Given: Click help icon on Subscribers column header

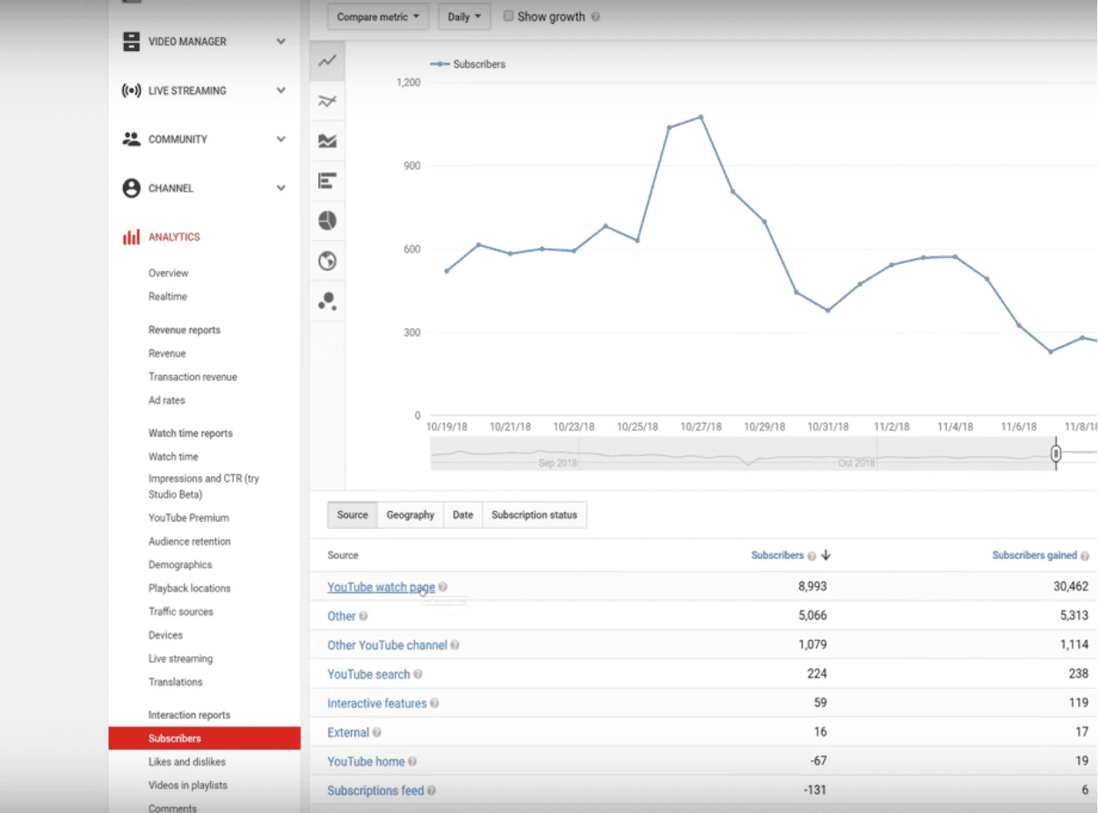Looking at the screenshot, I should (x=812, y=556).
